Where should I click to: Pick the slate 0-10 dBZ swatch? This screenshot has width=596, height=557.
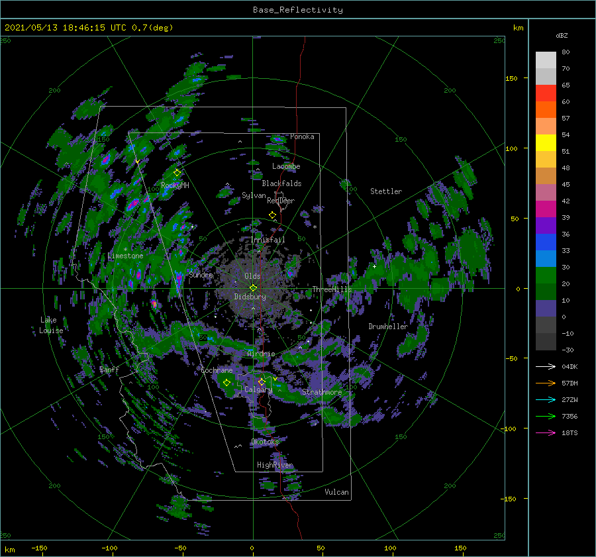pyautogui.click(x=546, y=309)
